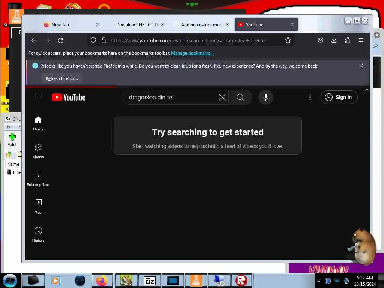Viewport: 384px width, 288px height.
Task: Open the 7z taskbar button
Action: pos(150,280)
